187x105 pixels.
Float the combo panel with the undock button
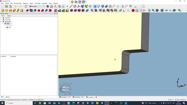[x=55, y=14]
